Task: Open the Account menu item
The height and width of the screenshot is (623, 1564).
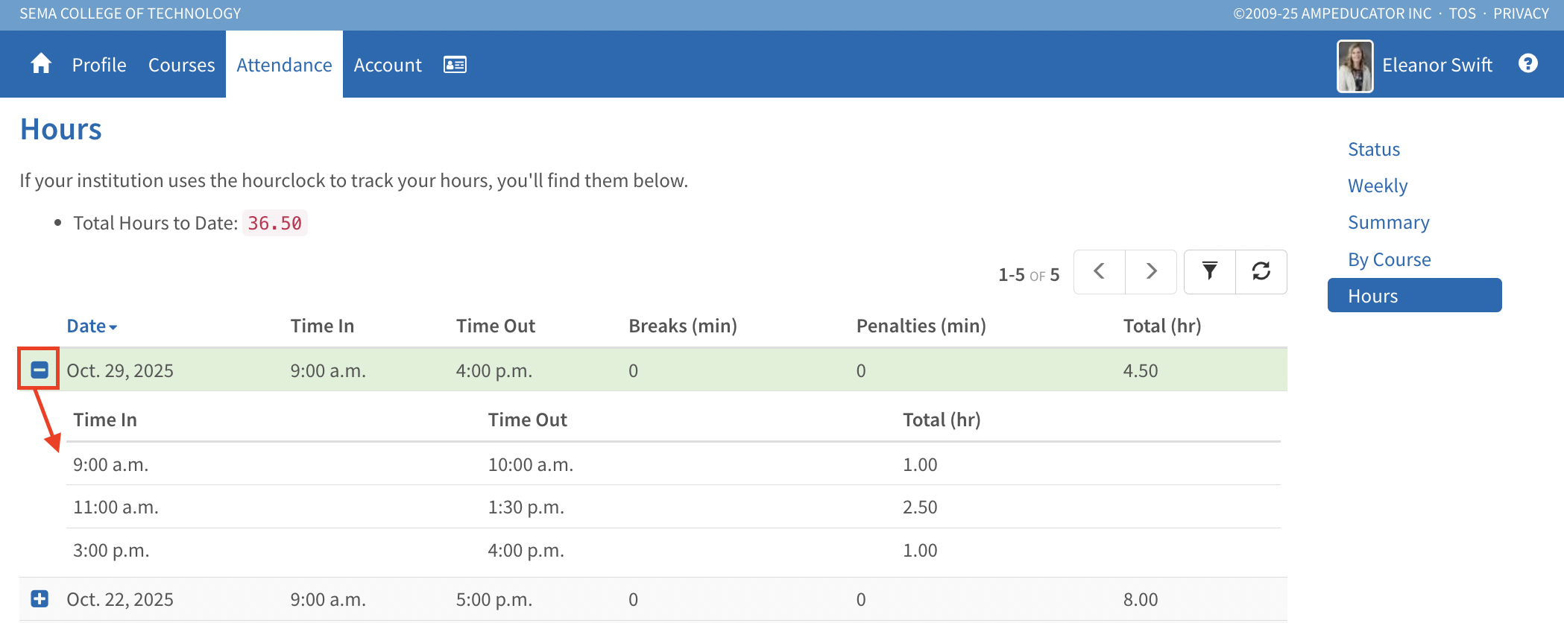Action: pos(387,65)
